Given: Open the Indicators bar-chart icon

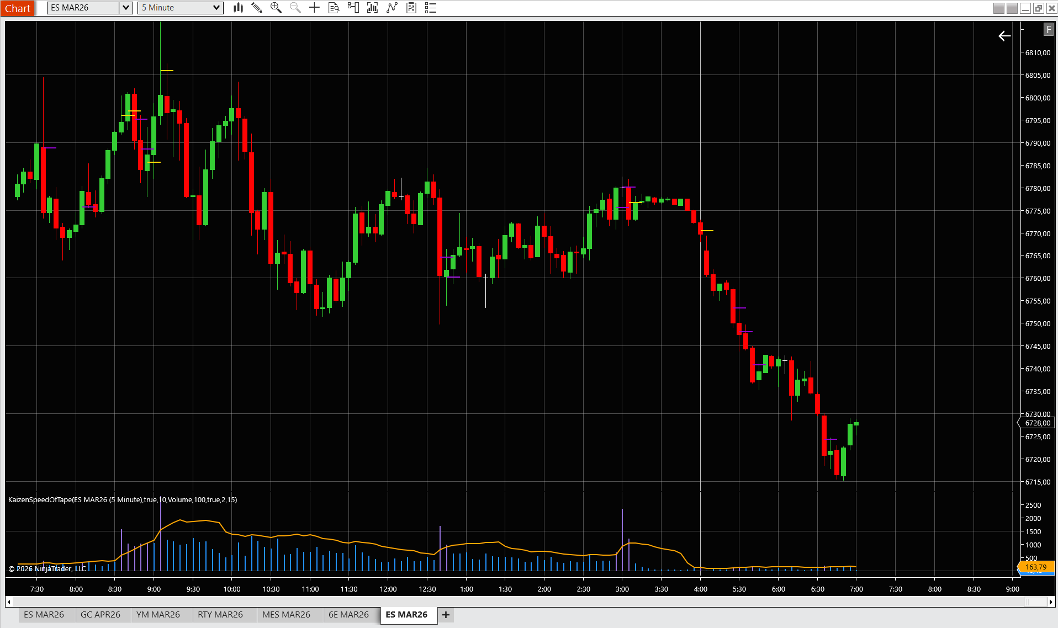Looking at the screenshot, I should pos(373,8).
